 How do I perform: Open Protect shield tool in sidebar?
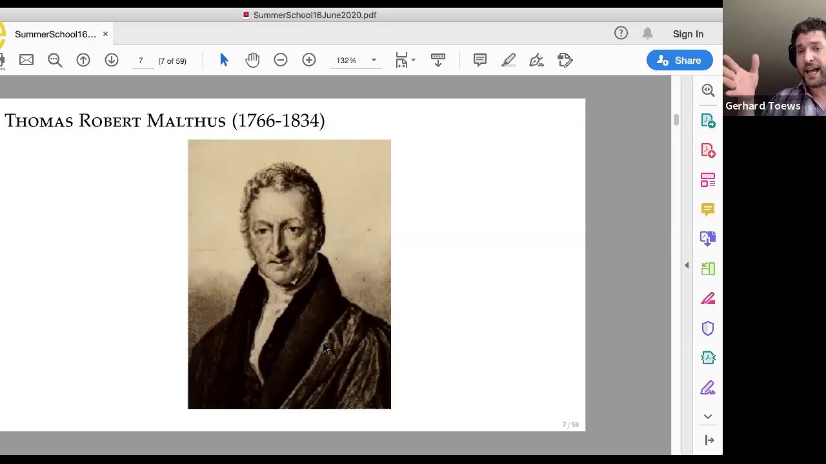tap(708, 328)
